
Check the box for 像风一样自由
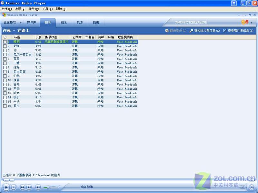point(5,55)
